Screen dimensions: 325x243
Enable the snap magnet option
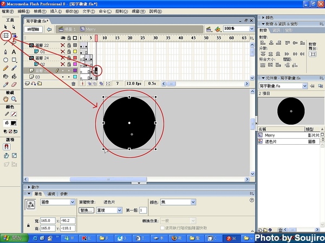(x=7, y=146)
